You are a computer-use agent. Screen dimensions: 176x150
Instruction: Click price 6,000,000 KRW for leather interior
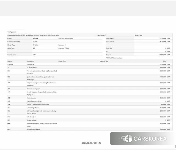click(165, 71)
